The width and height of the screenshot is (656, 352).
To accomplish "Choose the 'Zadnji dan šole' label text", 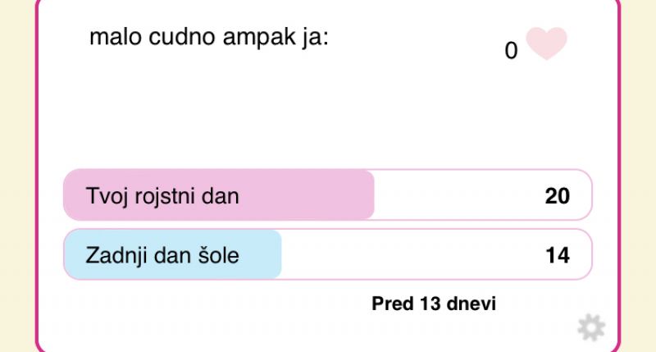I will click(162, 255).
